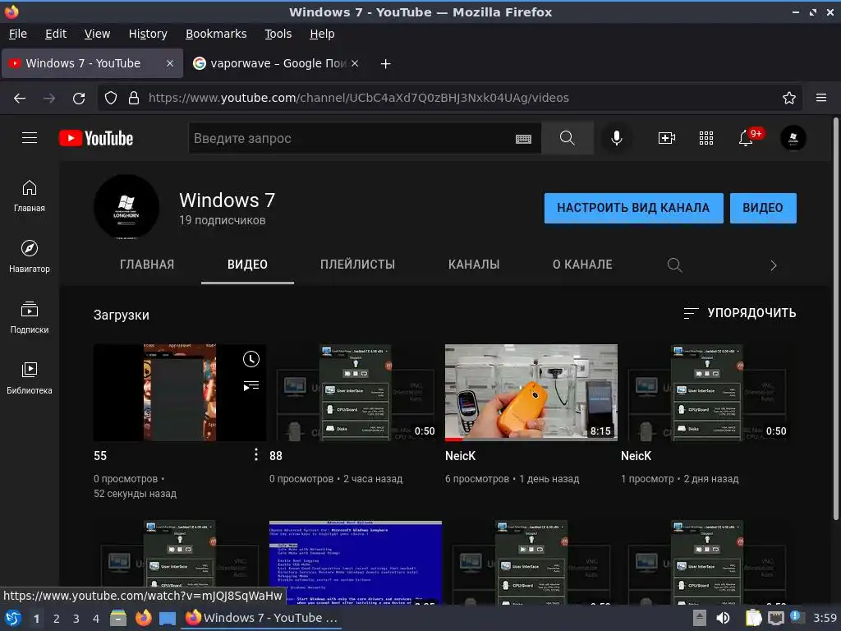Start voice search with microphone icon
Image resolution: width=841 pixels, height=631 pixels.
pos(617,138)
